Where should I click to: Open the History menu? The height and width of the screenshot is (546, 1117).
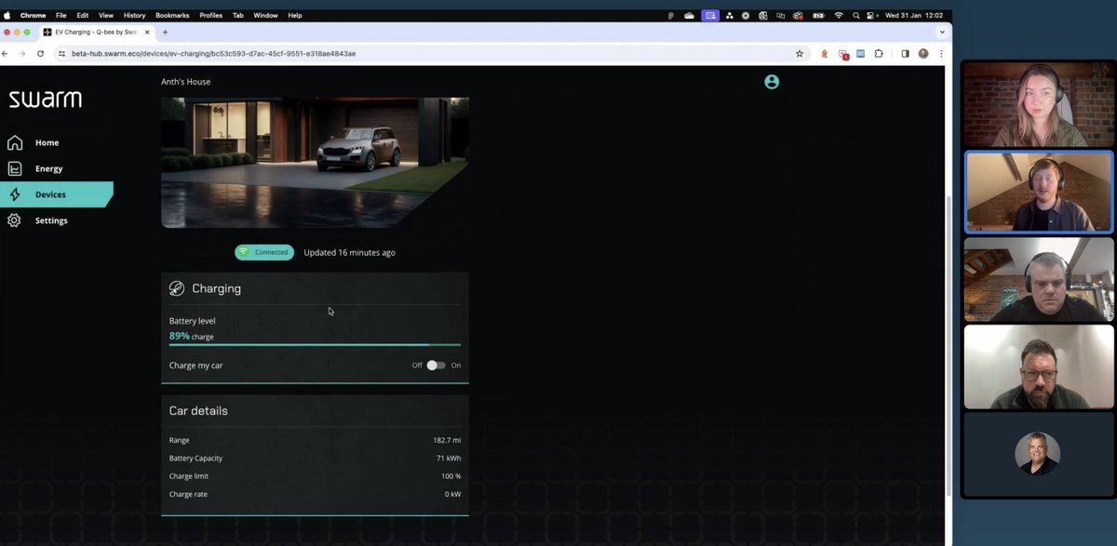pyautogui.click(x=135, y=16)
